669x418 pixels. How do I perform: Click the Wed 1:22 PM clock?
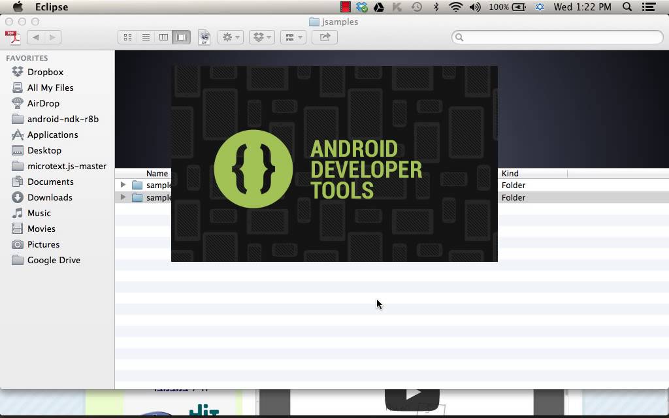(x=582, y=7)
